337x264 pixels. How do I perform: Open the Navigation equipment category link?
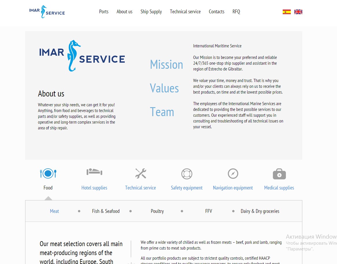click(233, 188)
